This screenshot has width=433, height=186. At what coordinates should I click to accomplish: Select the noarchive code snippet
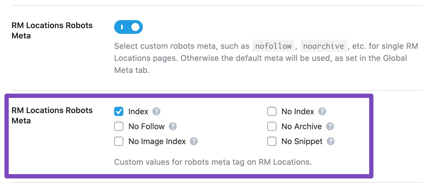(x=323, y=46)
